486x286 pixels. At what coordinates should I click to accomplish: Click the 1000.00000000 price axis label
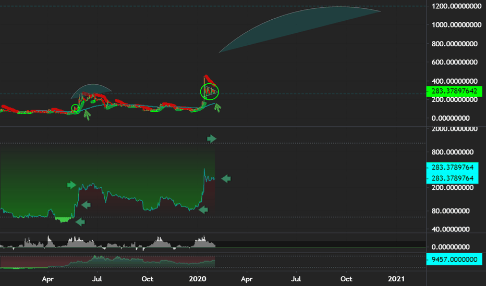pos(456,25)
